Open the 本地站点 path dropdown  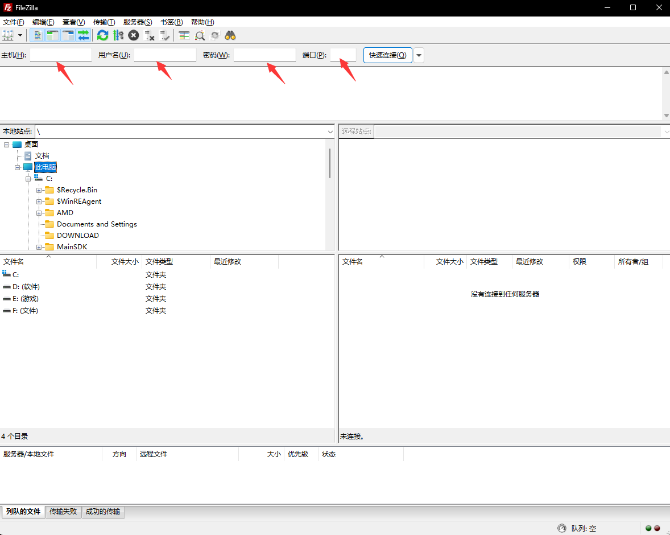(330, 131)
